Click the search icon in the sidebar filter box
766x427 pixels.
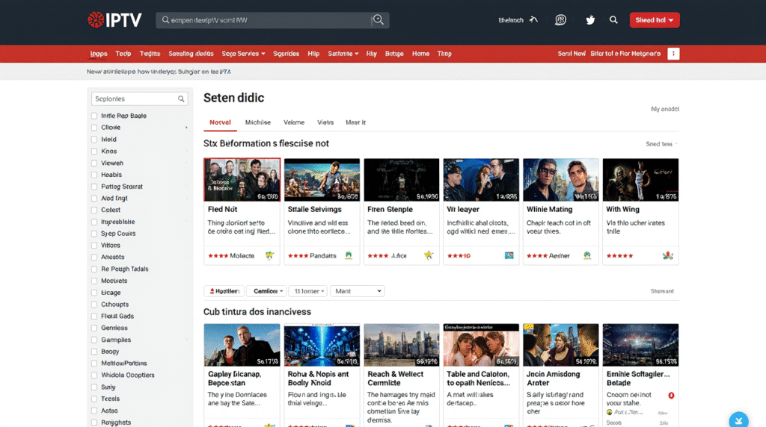point(181,99)
